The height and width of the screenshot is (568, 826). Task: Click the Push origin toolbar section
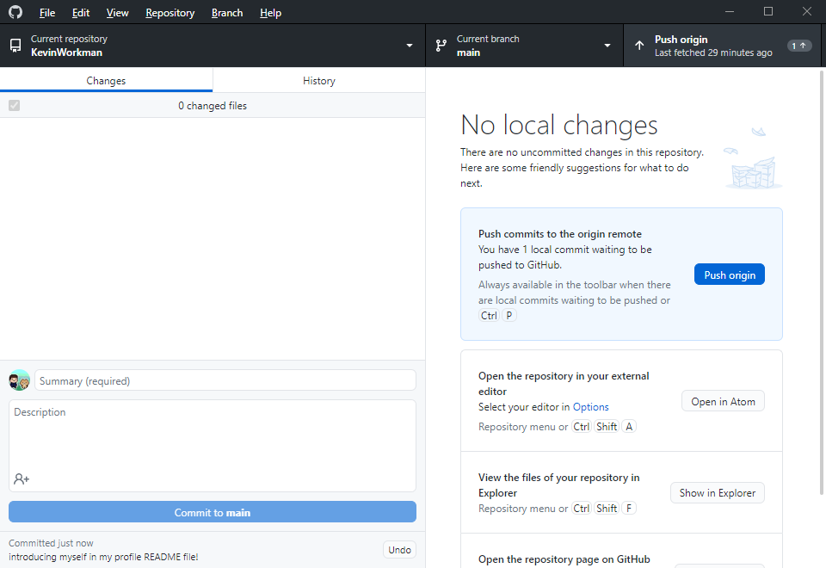722,46
